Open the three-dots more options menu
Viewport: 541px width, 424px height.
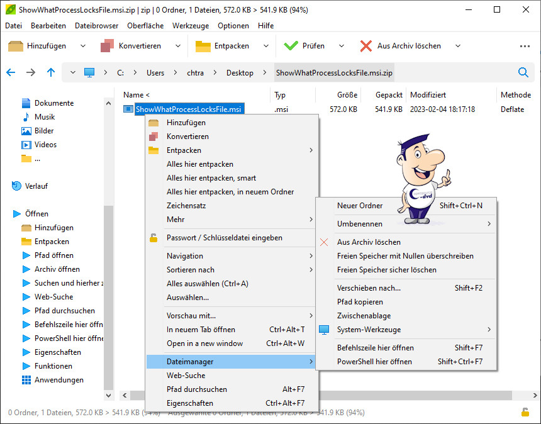click(x=525, y=46)
